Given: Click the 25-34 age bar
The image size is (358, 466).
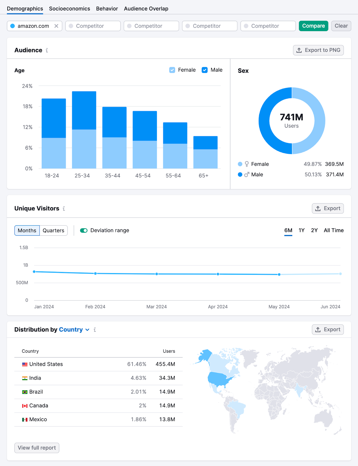Looking at the screenshot, I should pyautogui.click(x=84, y=130).
